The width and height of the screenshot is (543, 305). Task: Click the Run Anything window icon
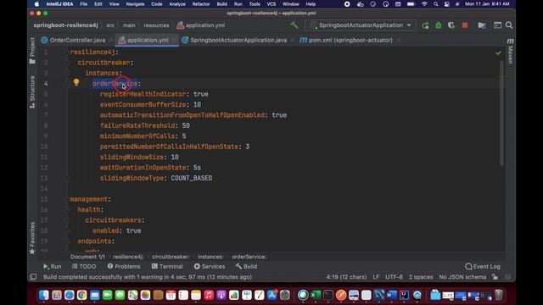(x=498, y=25)
